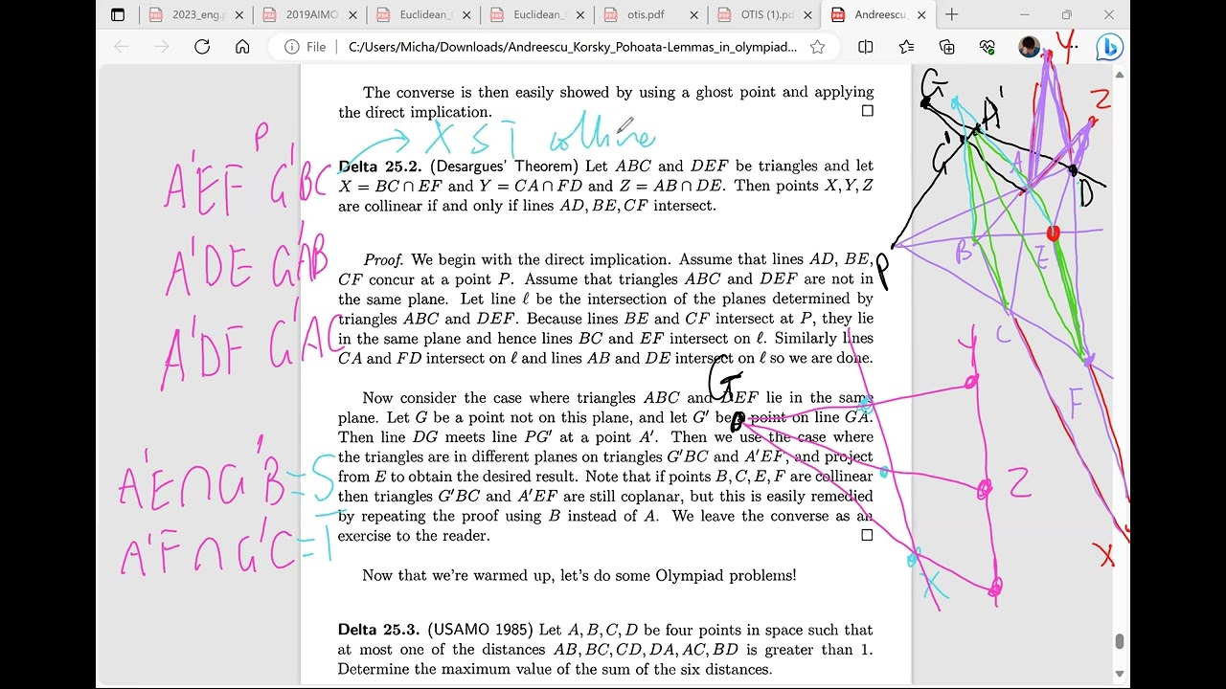This screenshot has height=689, width=1226.
Task: Open the user profile avatar
Action: [1029, 47]
